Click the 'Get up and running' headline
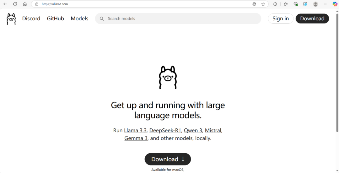This screenshot has height=173, width=339. click(x=168, y=110)
